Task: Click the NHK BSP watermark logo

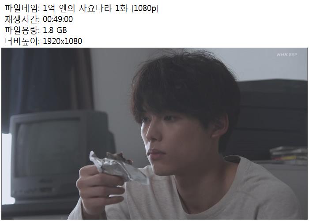Action: pyautogui.click(x=287, y=55)
